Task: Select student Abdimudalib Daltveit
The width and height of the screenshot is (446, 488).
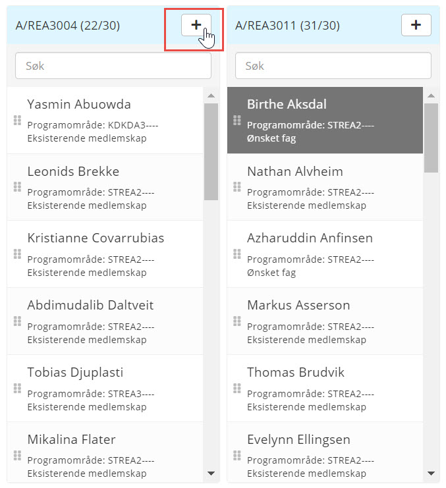Action: [105, 321]
